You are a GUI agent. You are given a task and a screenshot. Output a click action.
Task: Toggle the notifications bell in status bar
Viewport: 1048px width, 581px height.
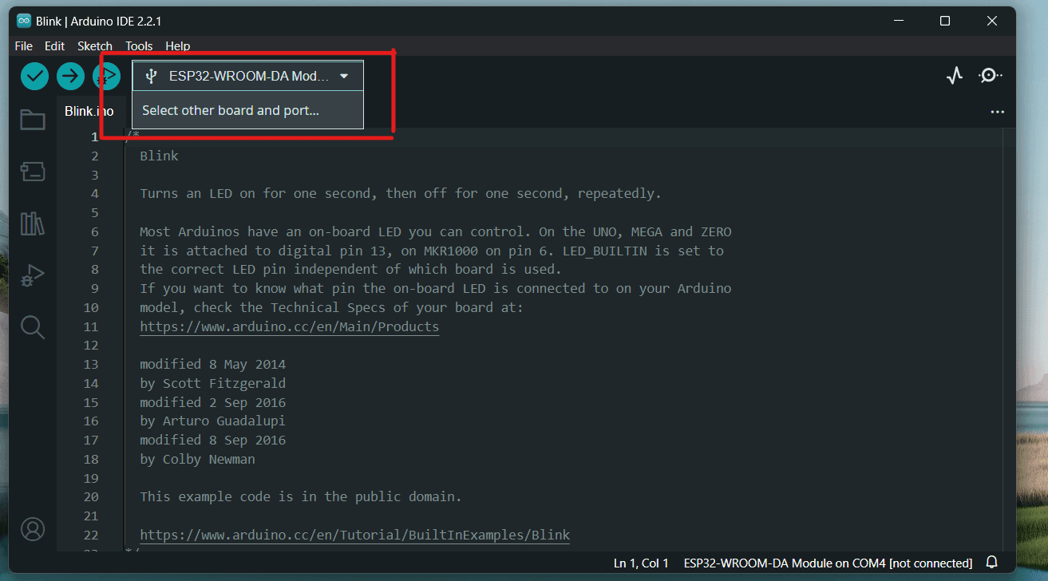(x=992, y=563)
